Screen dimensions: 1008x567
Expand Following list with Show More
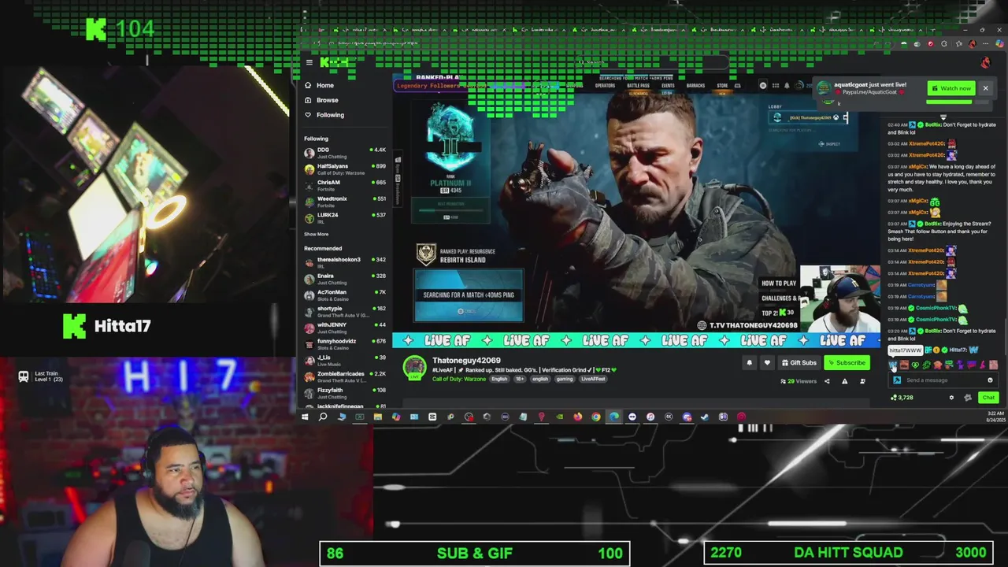[317, 234]
